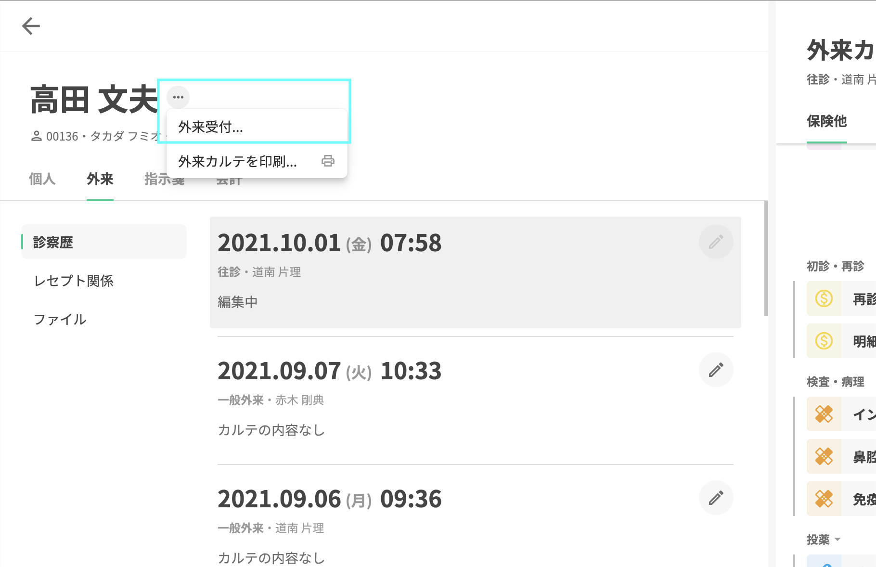Choose 外来カルテを印刷... menu entry
Image resolution: width=876 pixels, height=567 pixels.
point(238,162)
